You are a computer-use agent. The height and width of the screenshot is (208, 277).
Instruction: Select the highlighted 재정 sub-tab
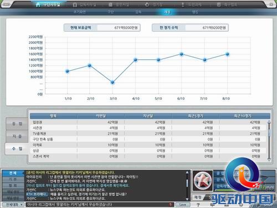(167, 12)
